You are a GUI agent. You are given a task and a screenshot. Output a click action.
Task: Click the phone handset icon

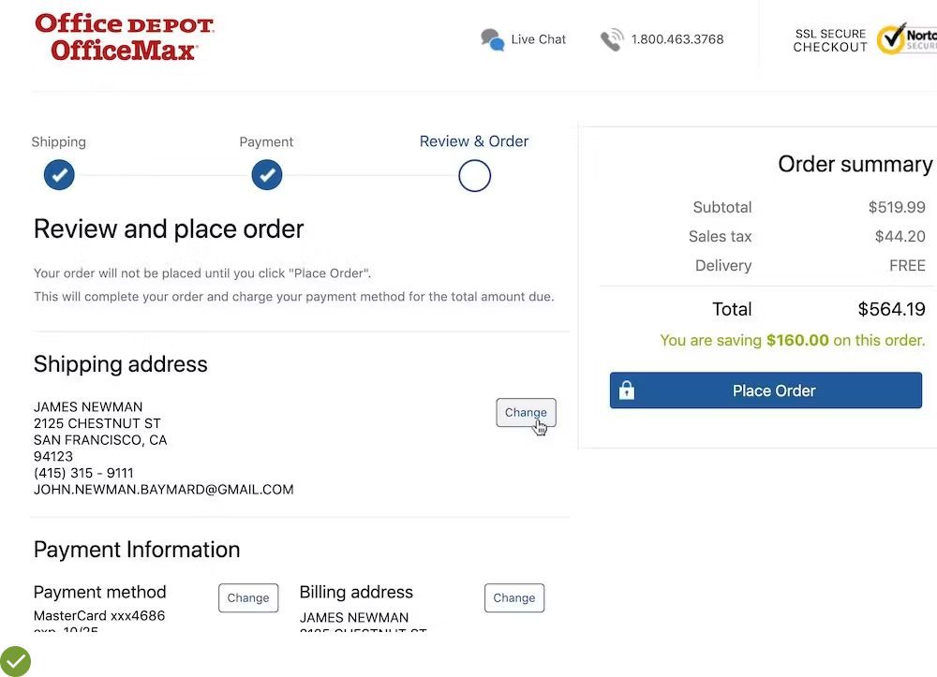tap(612, 39)
